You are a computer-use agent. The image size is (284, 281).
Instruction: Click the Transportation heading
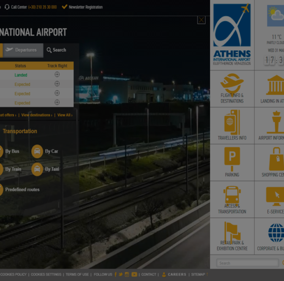20,131
